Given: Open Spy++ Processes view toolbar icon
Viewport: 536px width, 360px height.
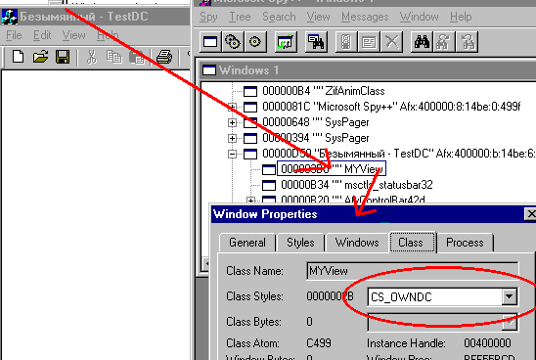Looking at the screenshot, I should 233,42.
